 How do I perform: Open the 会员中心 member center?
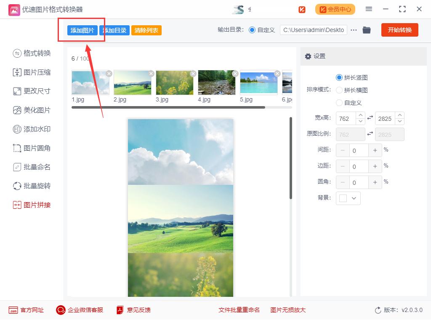[335, 9]
